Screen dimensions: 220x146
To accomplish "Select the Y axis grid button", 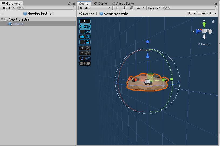I will point(85,53).
